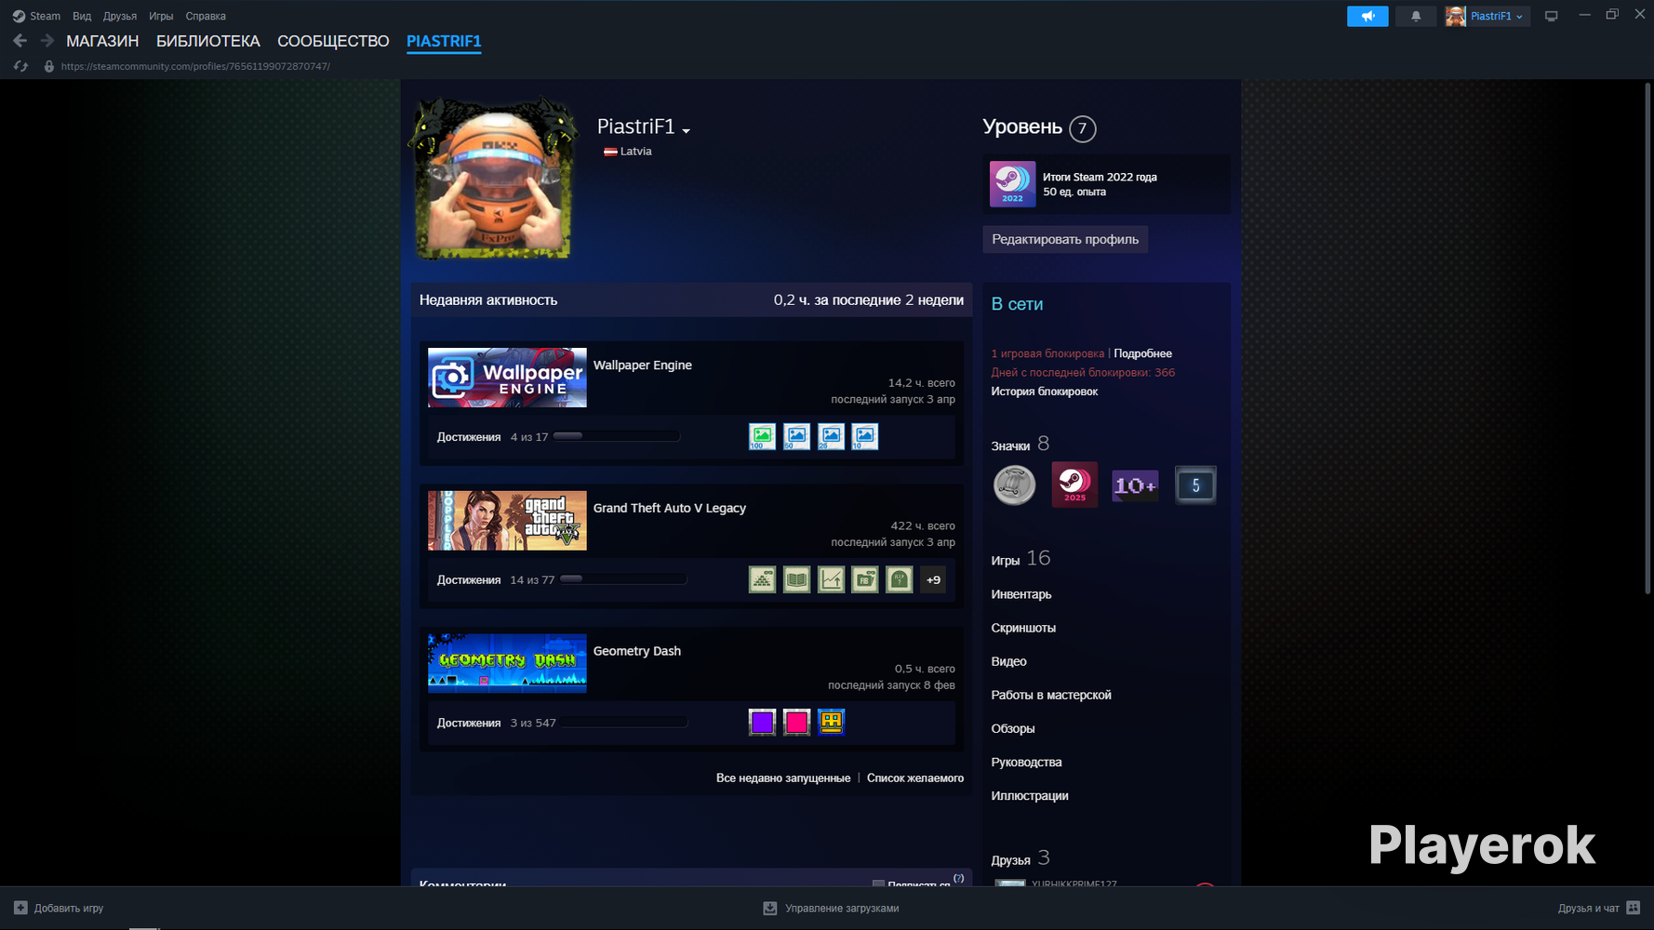Open the bell notifications icon
1654x930 pixels.
coord(1416,16)
